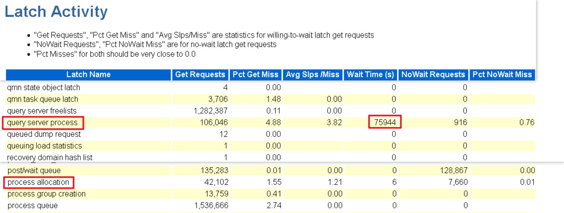Click the 75944 wait time value
Screen dimensions: 564x213
point(385,123)
